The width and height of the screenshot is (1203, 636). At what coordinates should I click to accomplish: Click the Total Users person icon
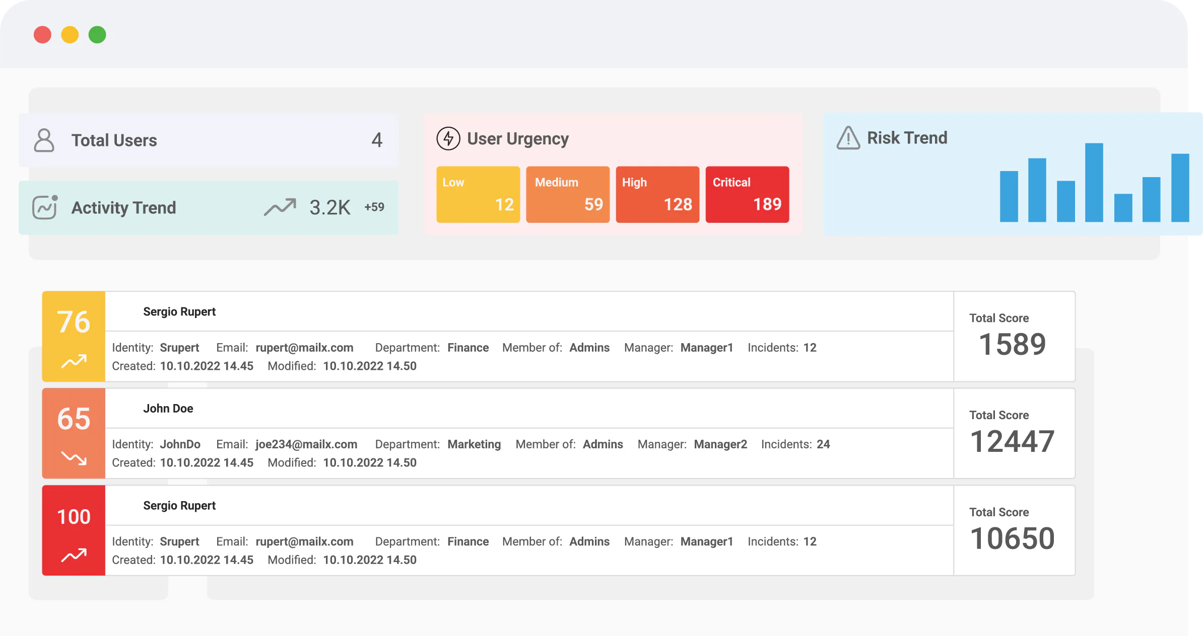(x=44, y=140)
